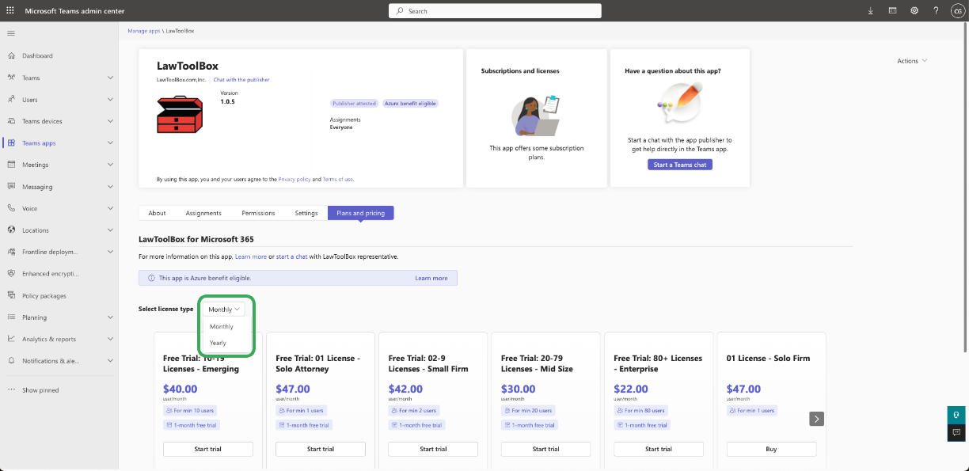Click the start a chat link
This screenshot has width=969, height=471.
(x=292, y=256)
